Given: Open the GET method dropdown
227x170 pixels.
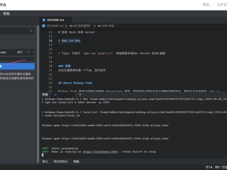Looking at the screenshot, I should click(23, 52).
